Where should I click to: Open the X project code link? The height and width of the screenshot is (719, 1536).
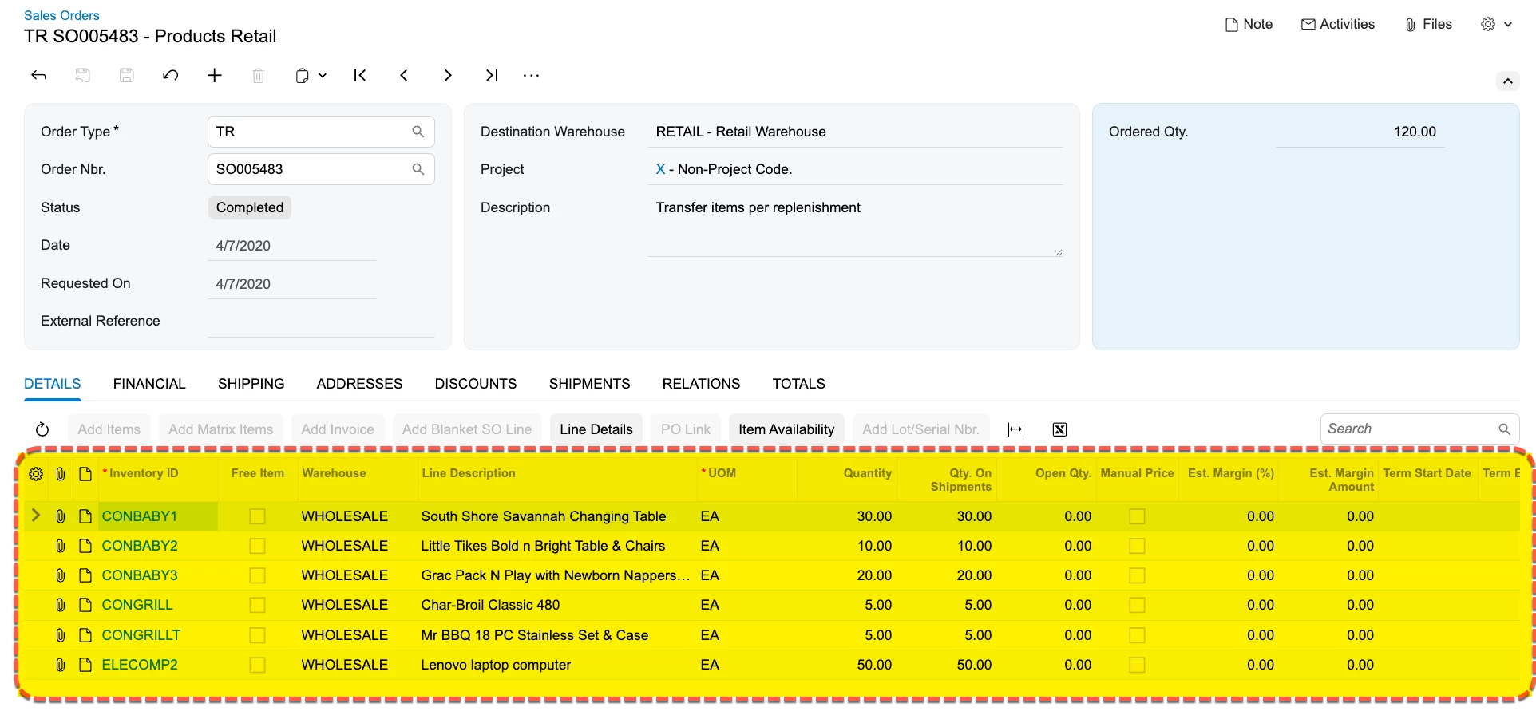[x=660, y=169]
